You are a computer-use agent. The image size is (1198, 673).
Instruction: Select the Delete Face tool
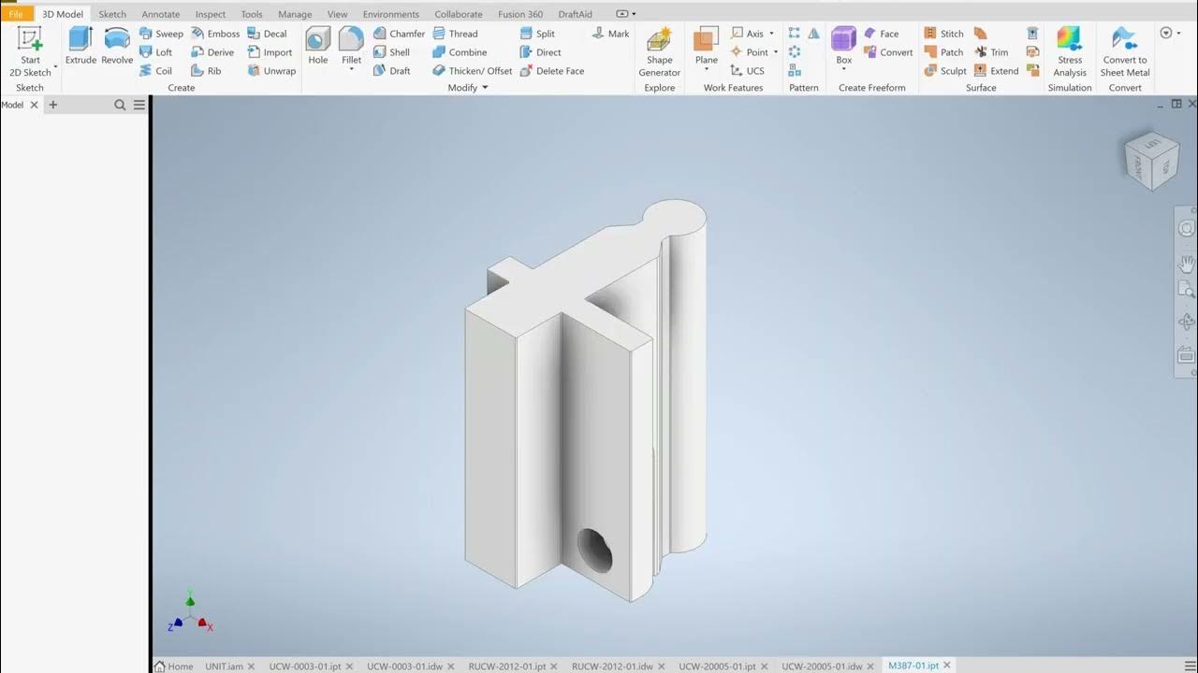pyautogui.click(x=551, y=71)
